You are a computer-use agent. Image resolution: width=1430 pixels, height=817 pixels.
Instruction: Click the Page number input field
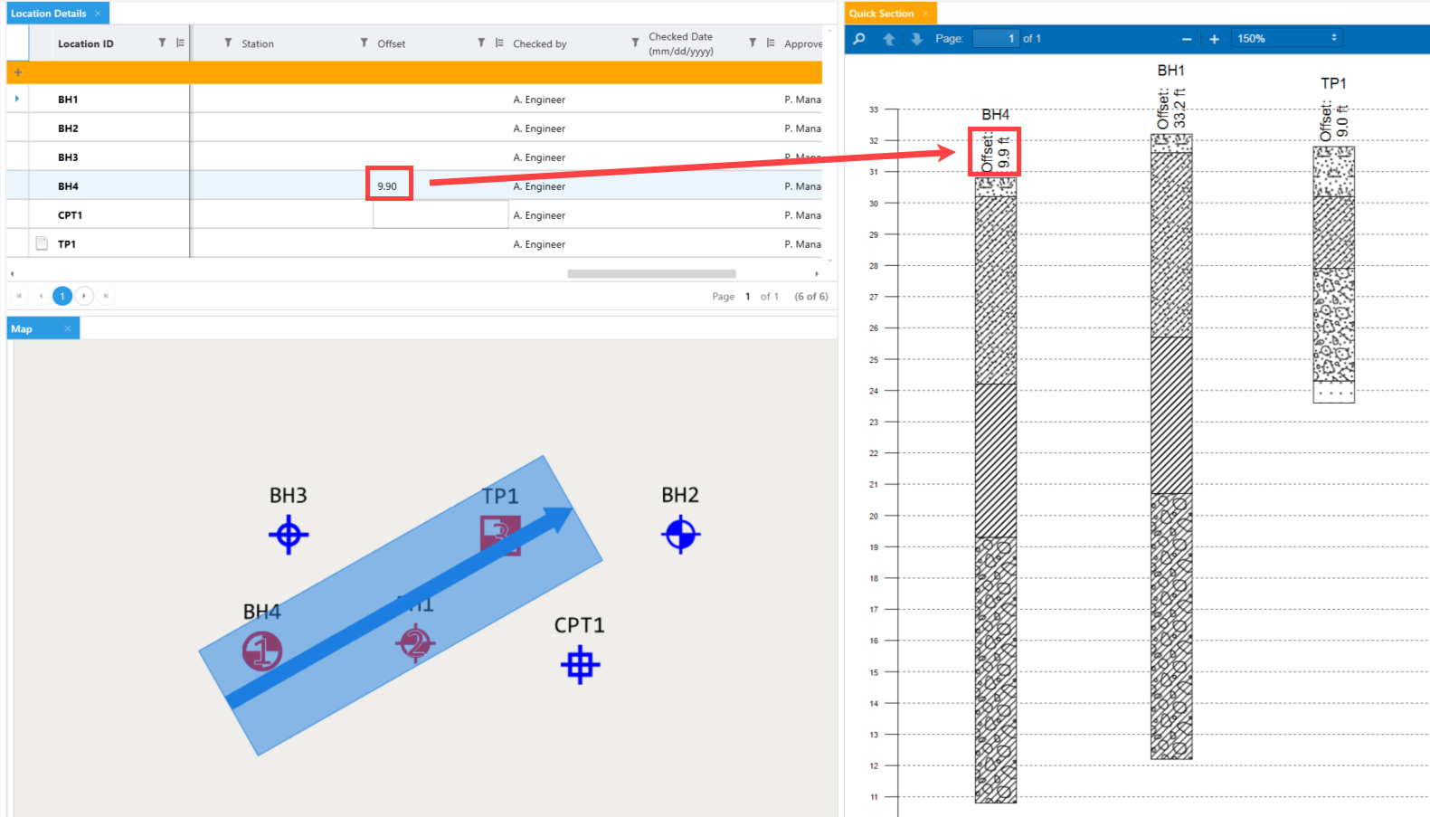coord(996,39)
